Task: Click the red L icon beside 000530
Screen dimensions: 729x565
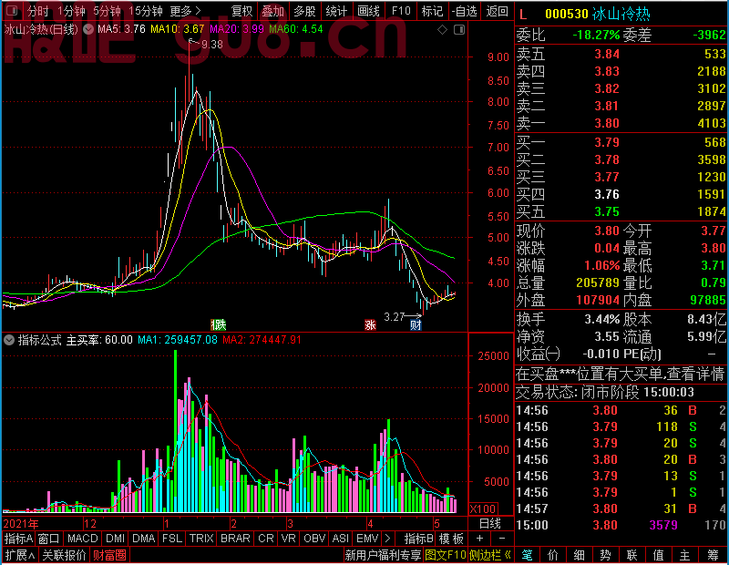Action: tap(523, 15)
